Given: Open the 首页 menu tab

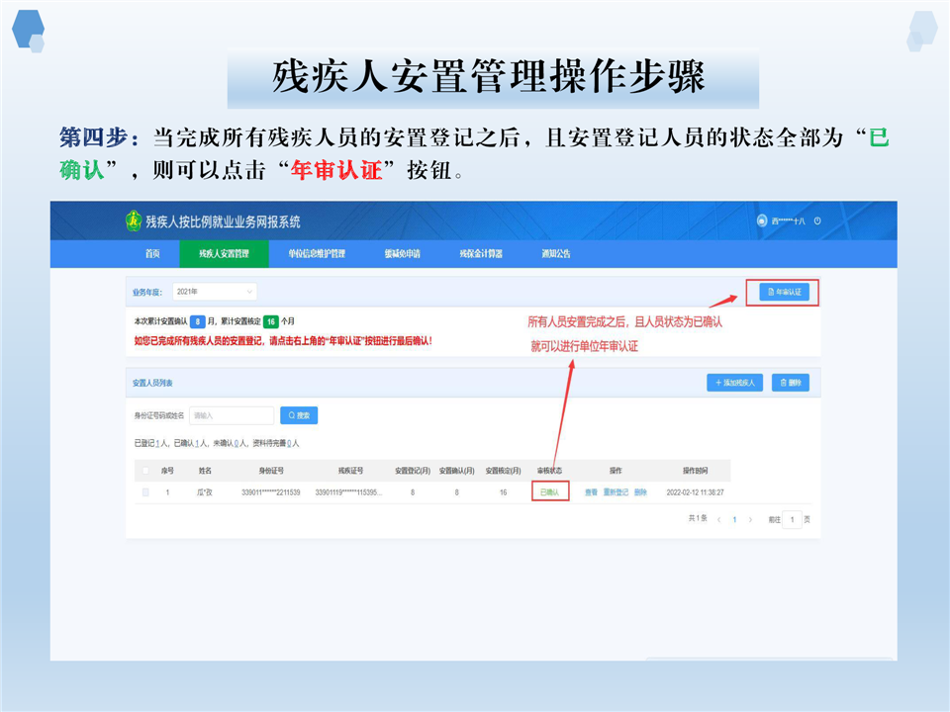Looking at the screenshot, I should click(152, 254).
